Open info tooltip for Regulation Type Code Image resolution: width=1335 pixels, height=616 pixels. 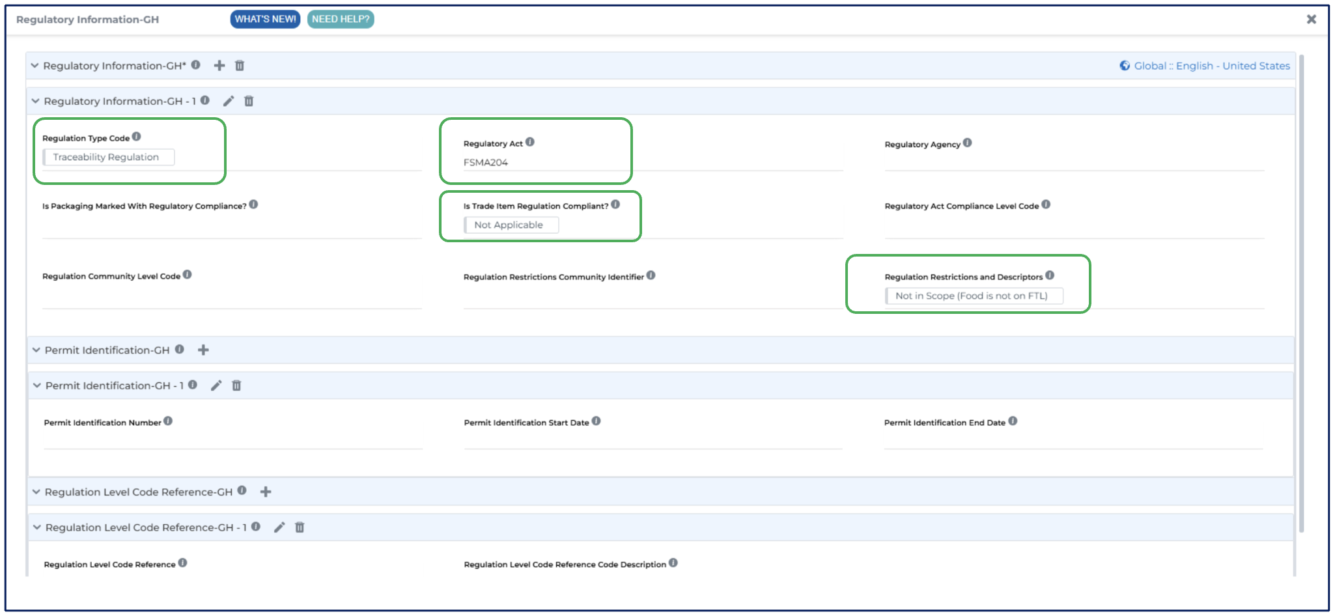point(136,137)
